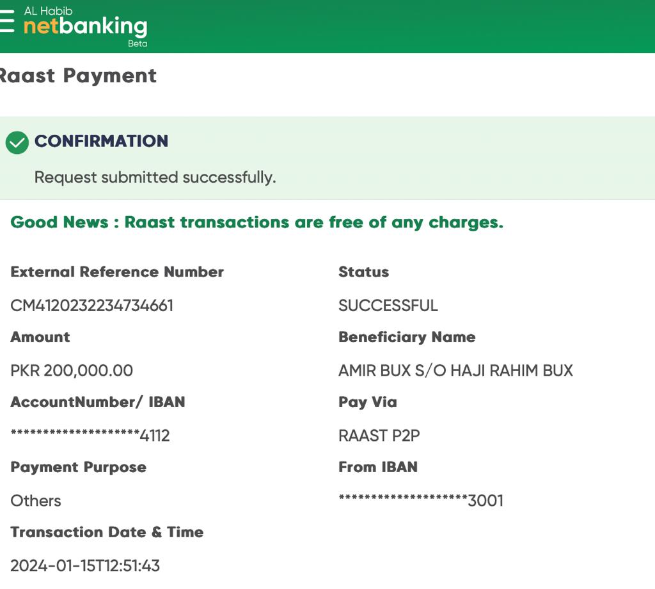
Task: Select the CONFIRMATION heading text
Action: point(101,141)
